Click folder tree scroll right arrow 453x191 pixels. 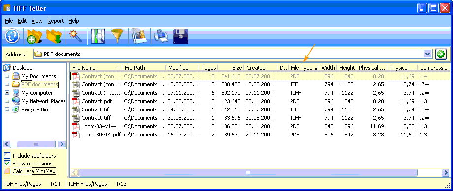(62, 144)
